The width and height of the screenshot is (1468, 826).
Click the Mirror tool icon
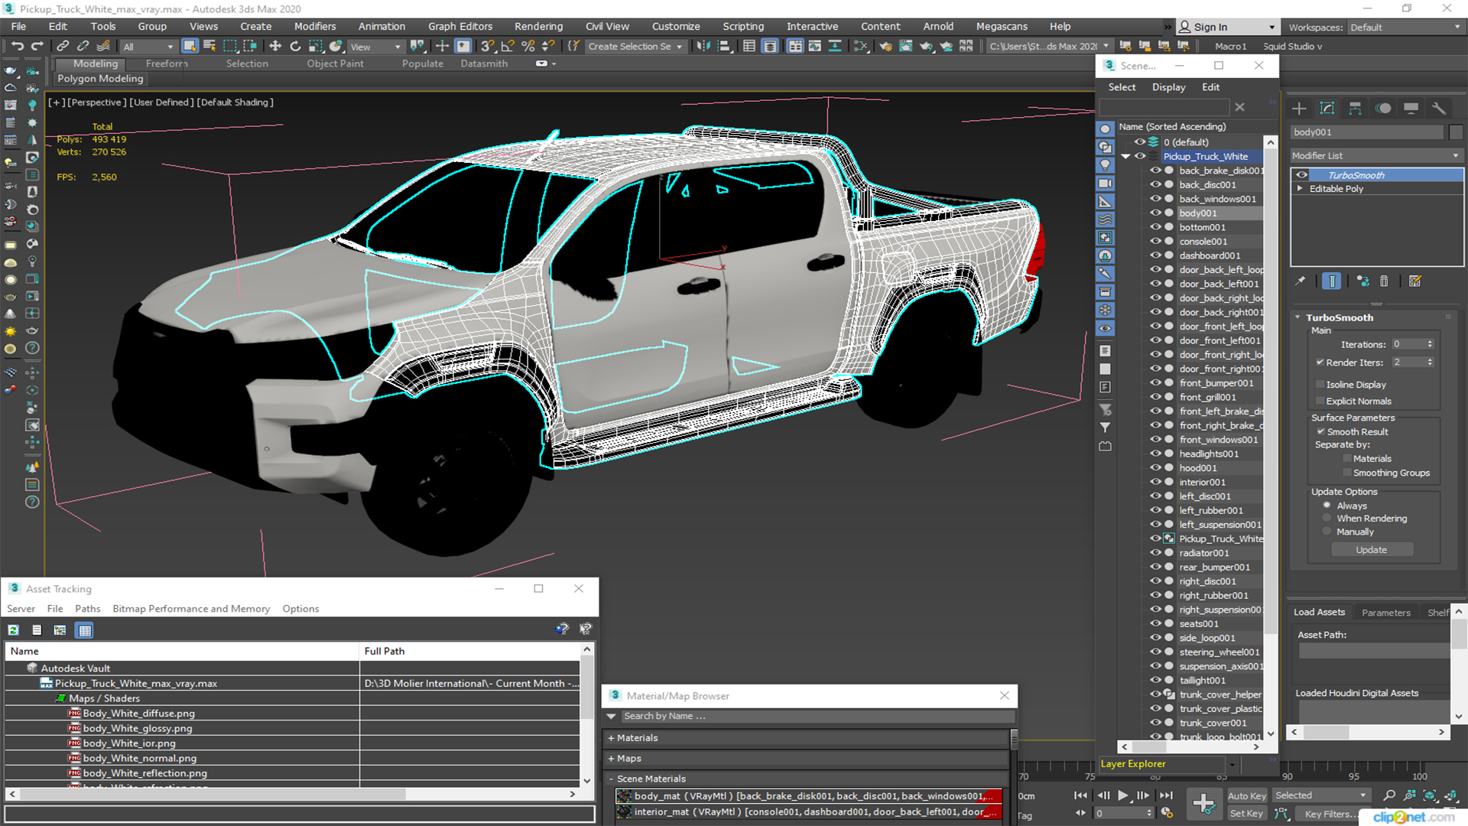click(x=703, y=46)
